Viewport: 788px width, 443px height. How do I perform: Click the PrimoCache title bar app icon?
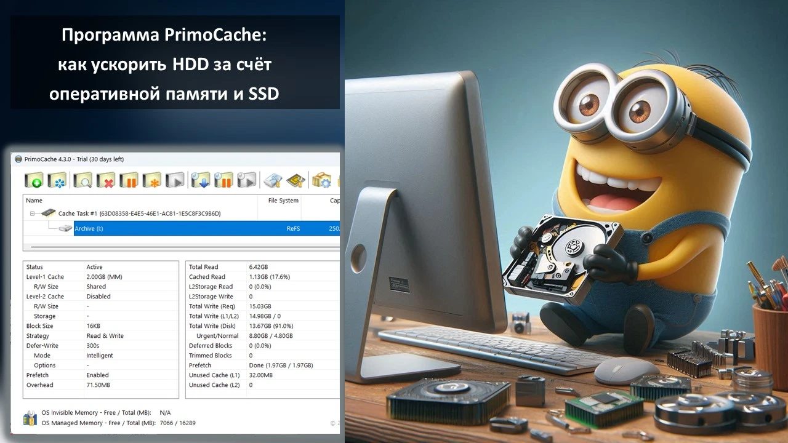point(18,159)
